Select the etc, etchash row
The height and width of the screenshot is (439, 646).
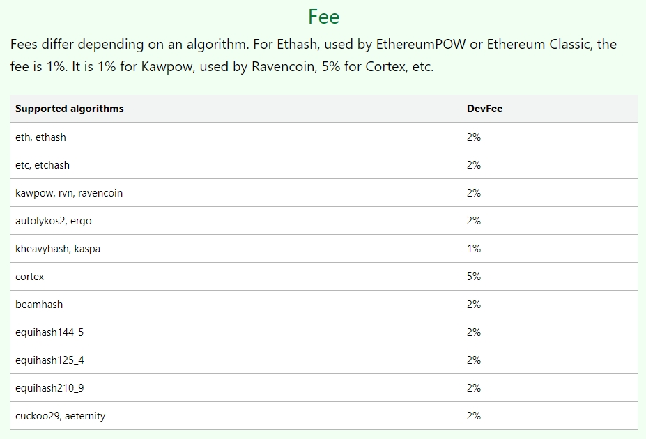click(43, 165)
